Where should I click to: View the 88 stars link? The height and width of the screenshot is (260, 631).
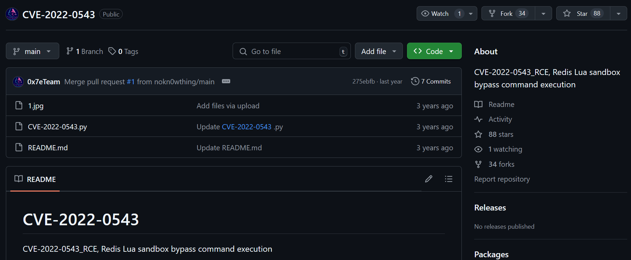tap(494, 134)
